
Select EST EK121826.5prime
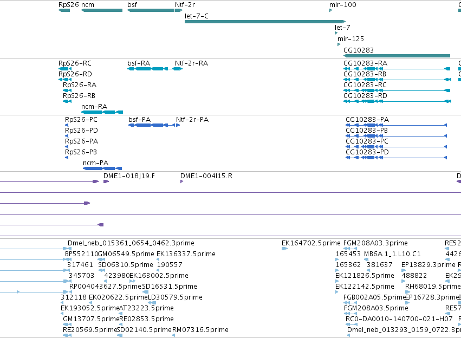[x=365, y=276]
